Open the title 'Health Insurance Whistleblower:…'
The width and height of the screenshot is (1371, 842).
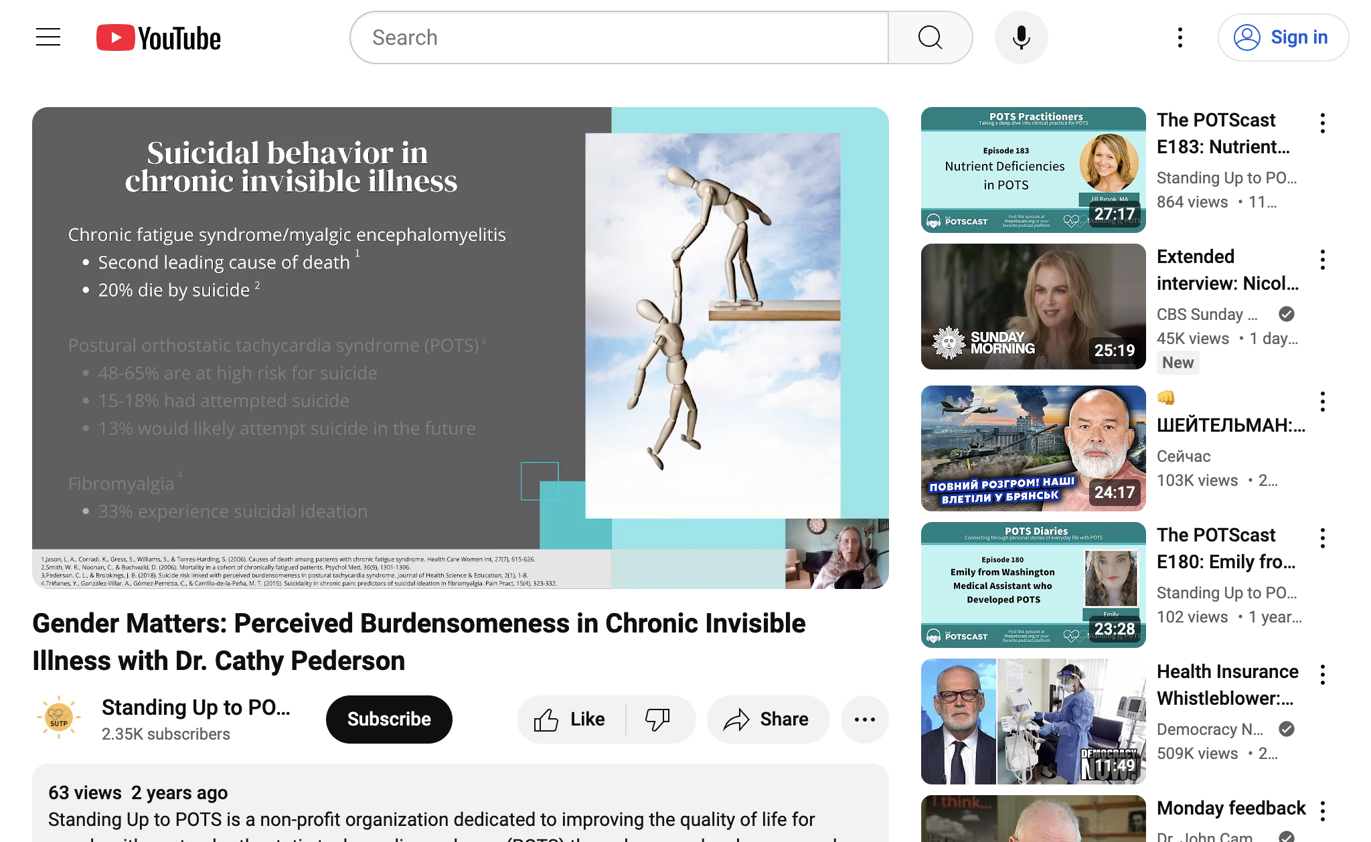1228,685
